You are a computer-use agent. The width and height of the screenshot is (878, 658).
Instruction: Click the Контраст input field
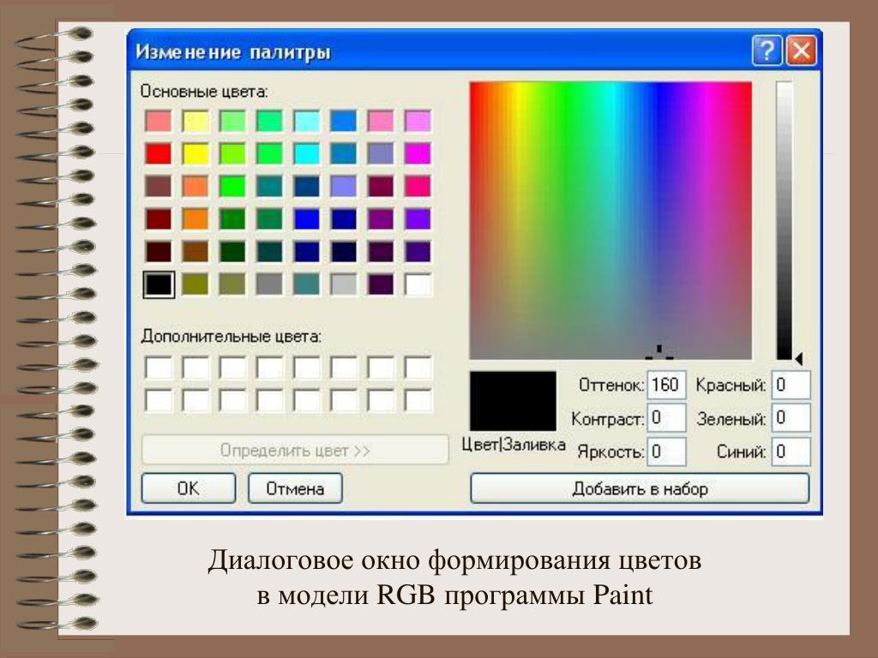click(x=666, y=418)
